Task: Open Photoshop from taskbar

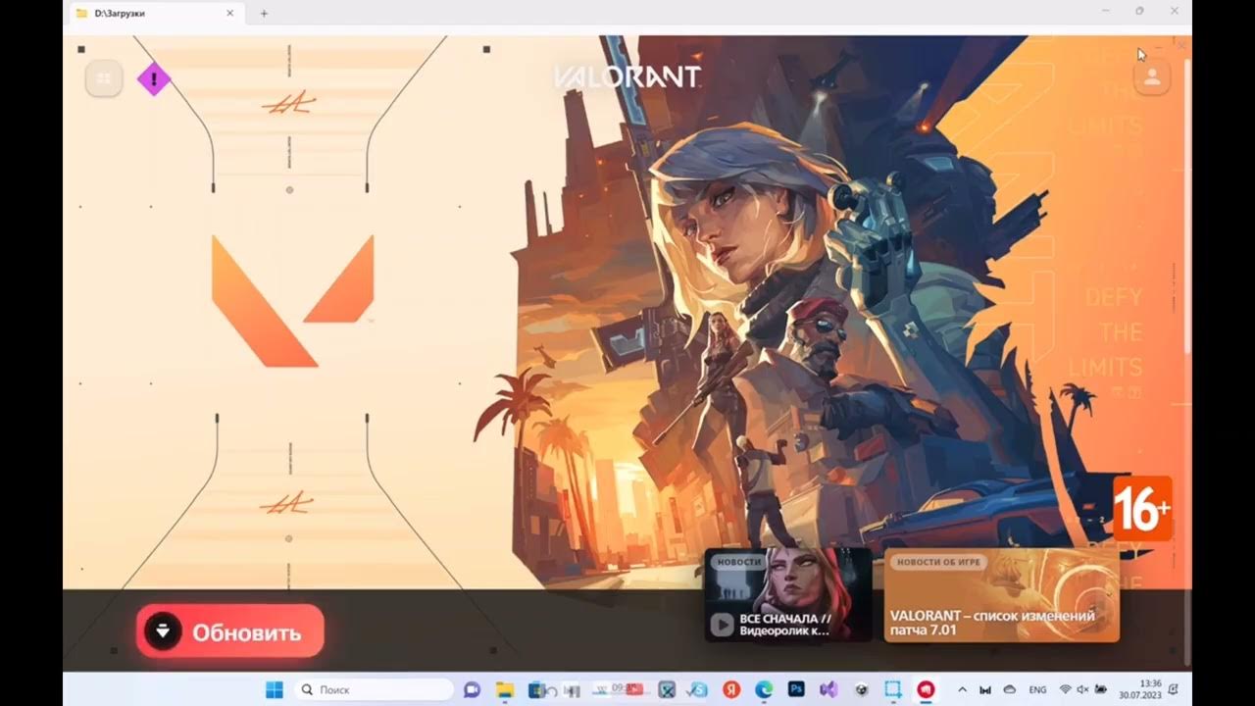Action: 795,689
